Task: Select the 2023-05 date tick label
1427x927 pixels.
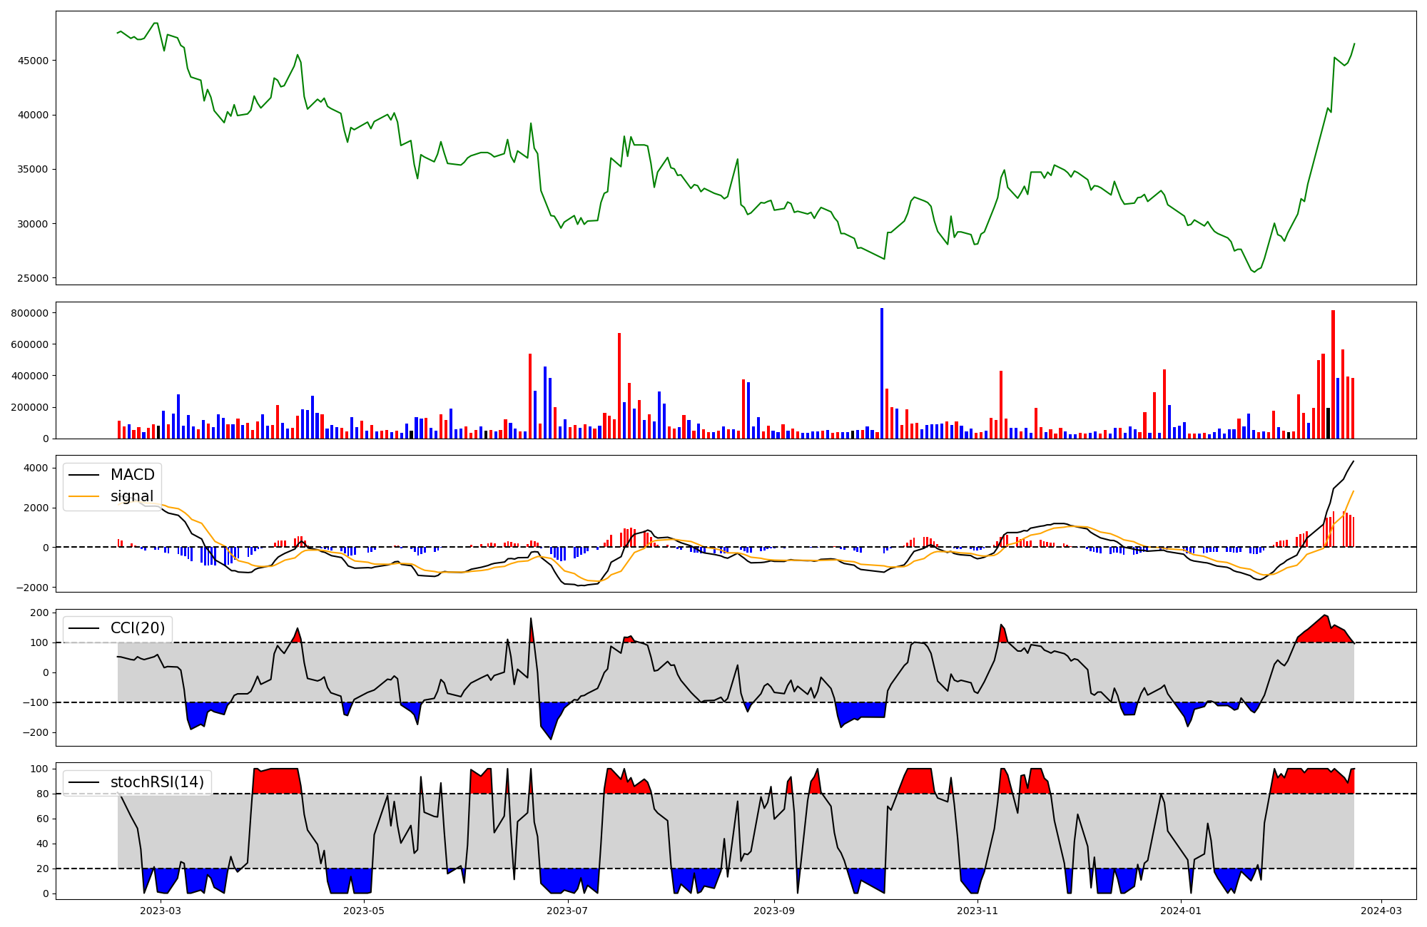Action: pyautogui.click(x=364, y=911)
